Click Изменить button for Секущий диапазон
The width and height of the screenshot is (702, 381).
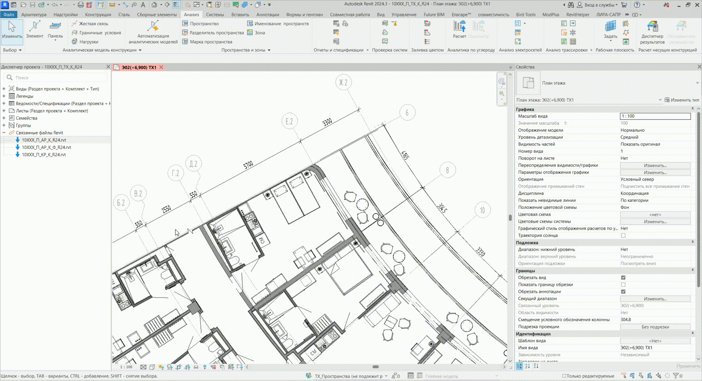point(655,299)
